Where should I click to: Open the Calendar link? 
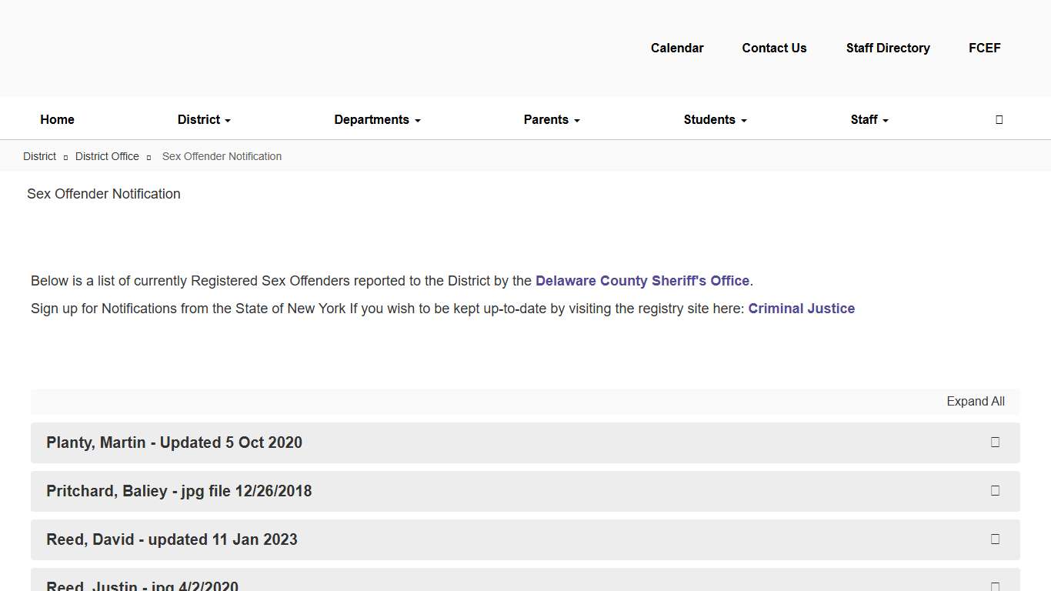(x=677, y=48)
